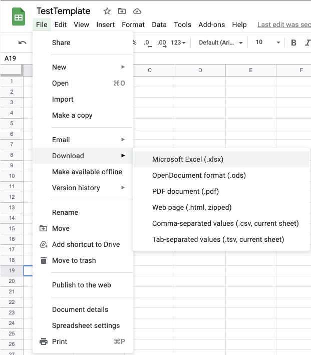Click the select-all corner box

[12, 70]
